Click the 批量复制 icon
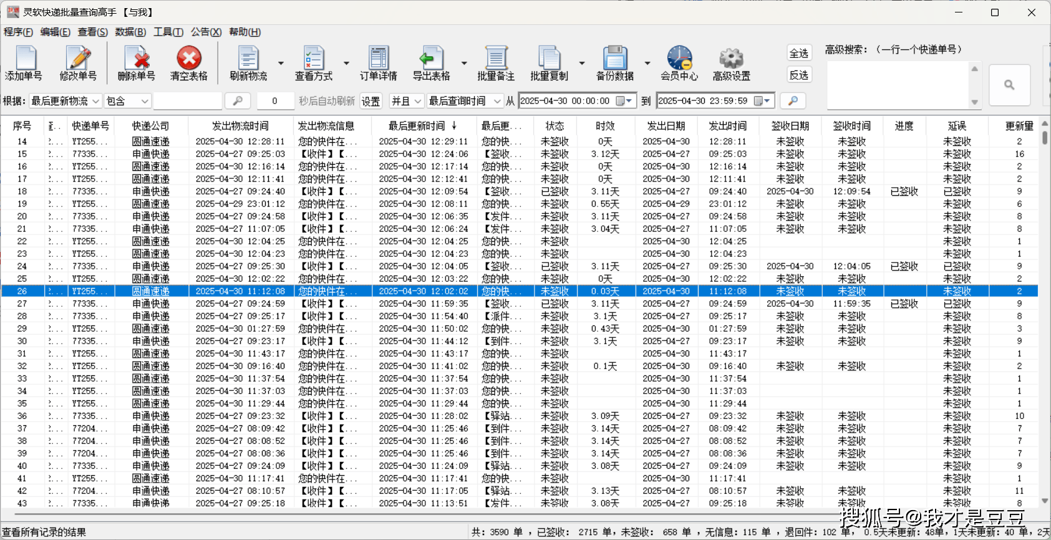 coord(549,59)
